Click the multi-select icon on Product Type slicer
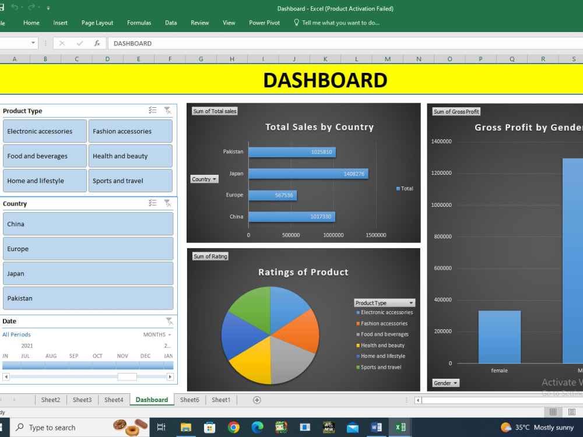This screenshot has height=437, width=583. [x=153, y=110]
